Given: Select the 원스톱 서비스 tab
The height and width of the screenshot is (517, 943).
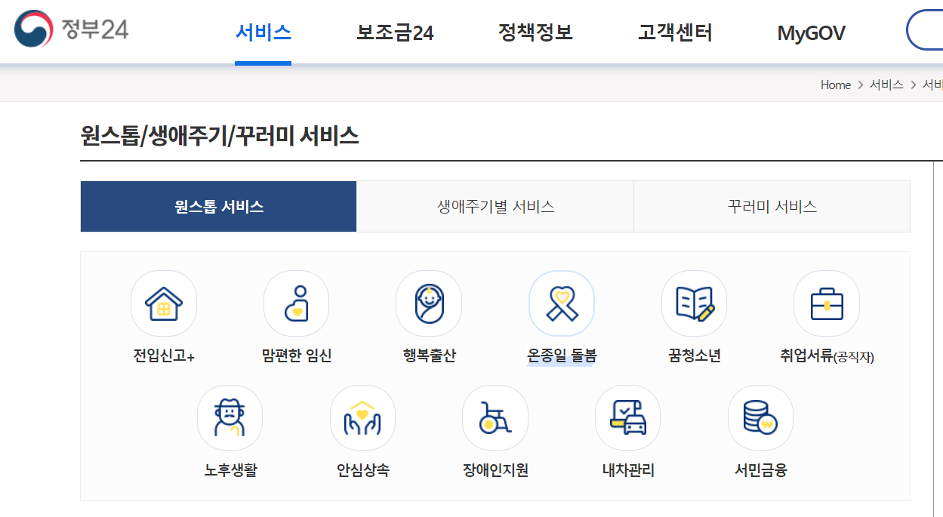Looking at the screenshot, I should [218, 206].
